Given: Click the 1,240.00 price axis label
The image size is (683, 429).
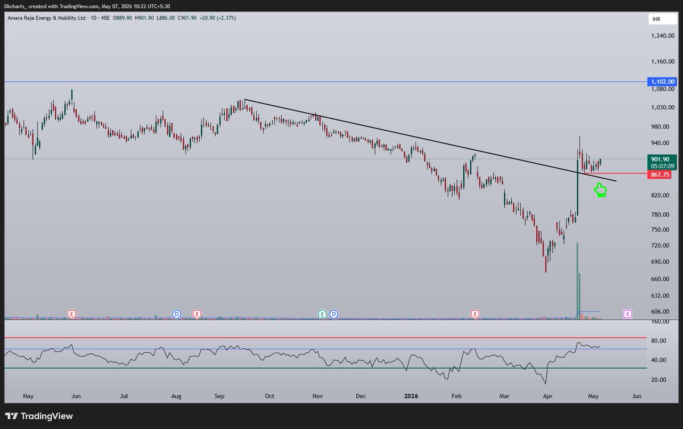Looking at the screenshot, I should (663, 35).
